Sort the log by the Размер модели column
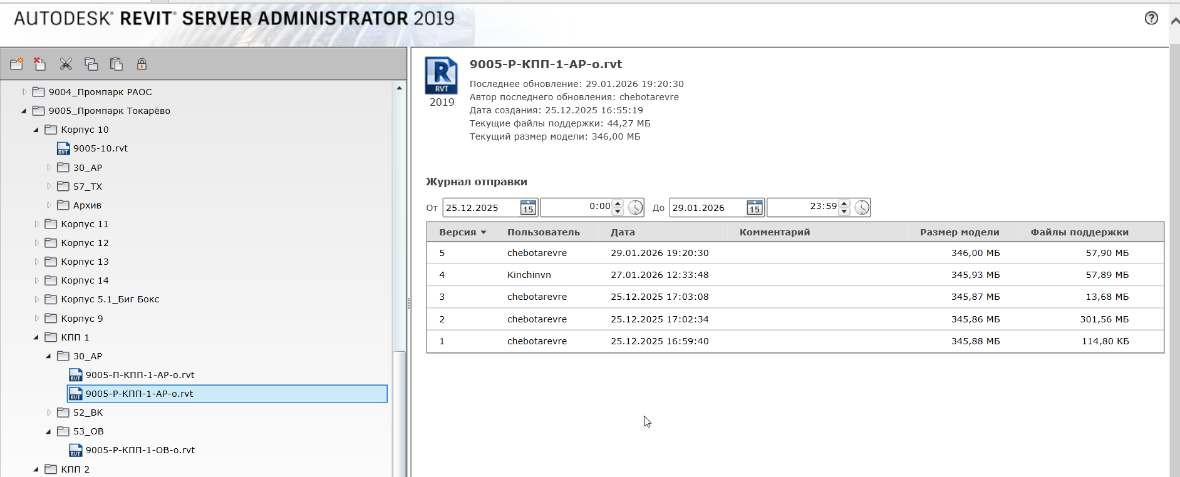Viewport: 1180px width, 477px height. [960, 232]
